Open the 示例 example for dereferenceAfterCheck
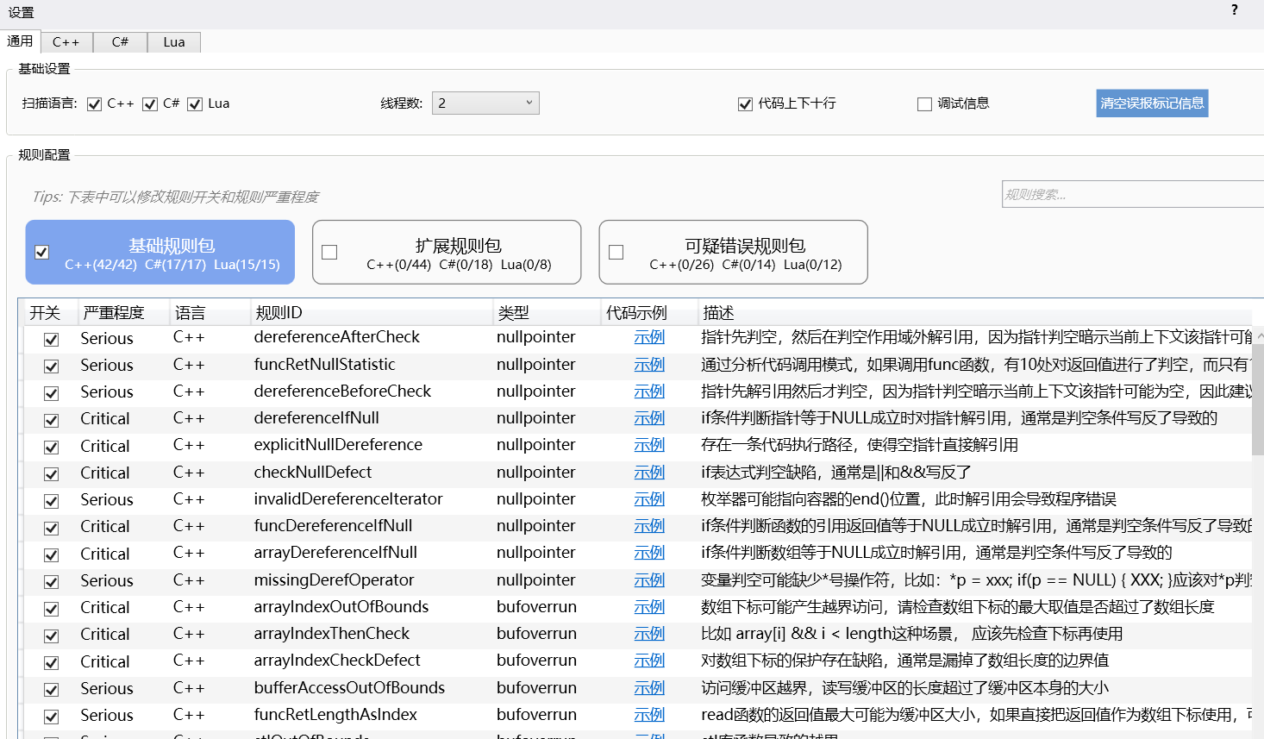 (649, 337)
